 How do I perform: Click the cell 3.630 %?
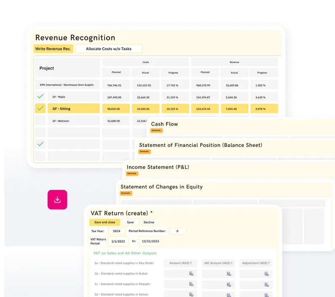tap(264, 97)
